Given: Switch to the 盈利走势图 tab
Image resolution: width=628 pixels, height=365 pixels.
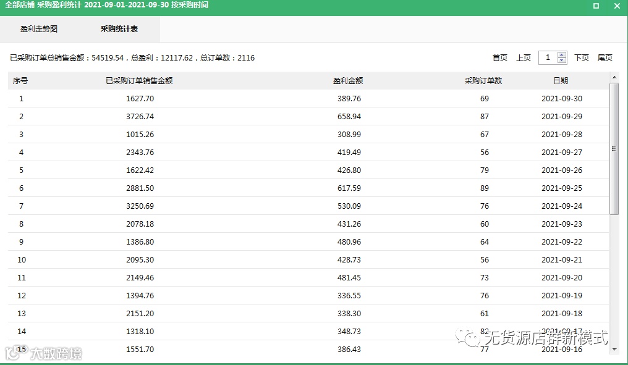Looking at the screenshot, I should pos(39,29).
